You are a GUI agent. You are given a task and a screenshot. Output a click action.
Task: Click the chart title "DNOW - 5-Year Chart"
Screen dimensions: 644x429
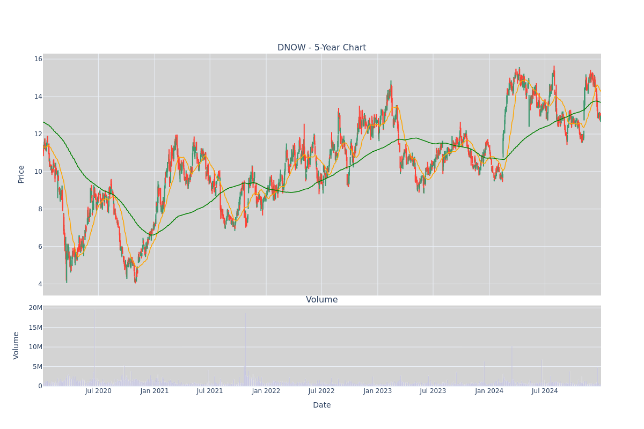point(321,48)
